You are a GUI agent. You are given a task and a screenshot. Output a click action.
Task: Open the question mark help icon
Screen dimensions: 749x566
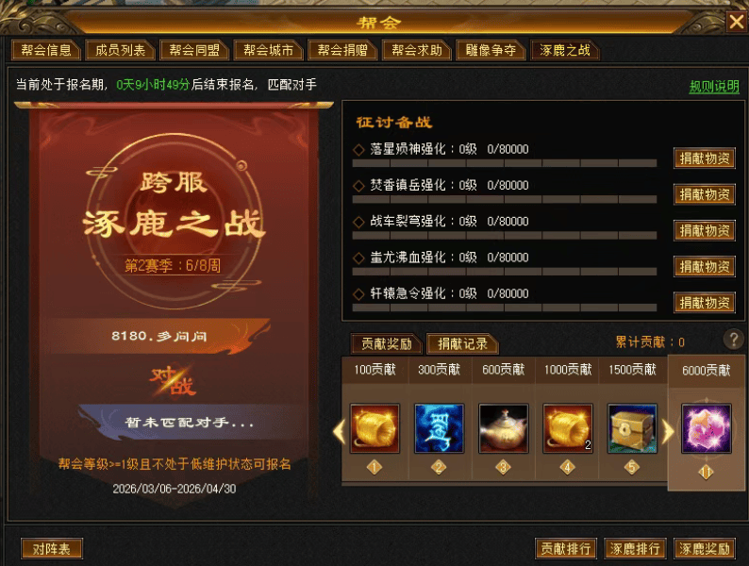coord(733,339)
